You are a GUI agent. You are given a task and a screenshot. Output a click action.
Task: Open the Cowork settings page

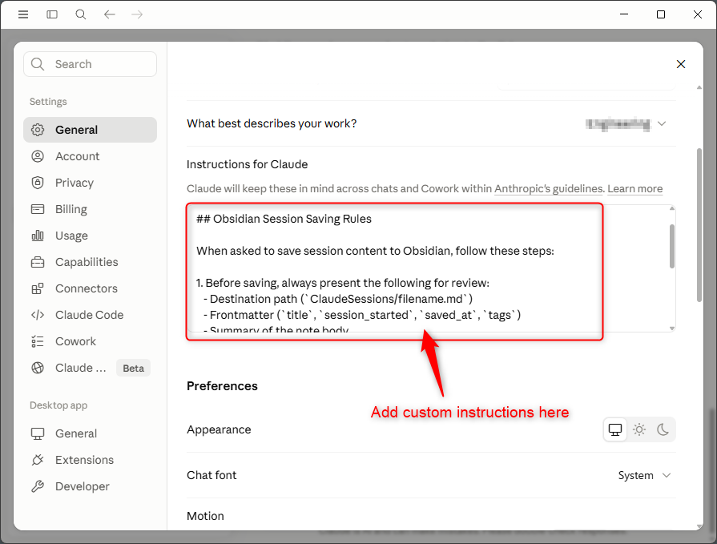90,341
